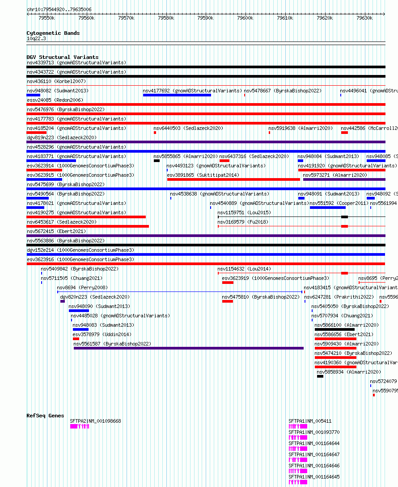Select the blue bar under nsv4183771
Image resolution: width=398 pixels, height=487 pixels.
[51, 161]
